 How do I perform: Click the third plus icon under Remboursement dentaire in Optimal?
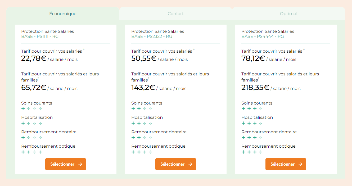(255, 137)
